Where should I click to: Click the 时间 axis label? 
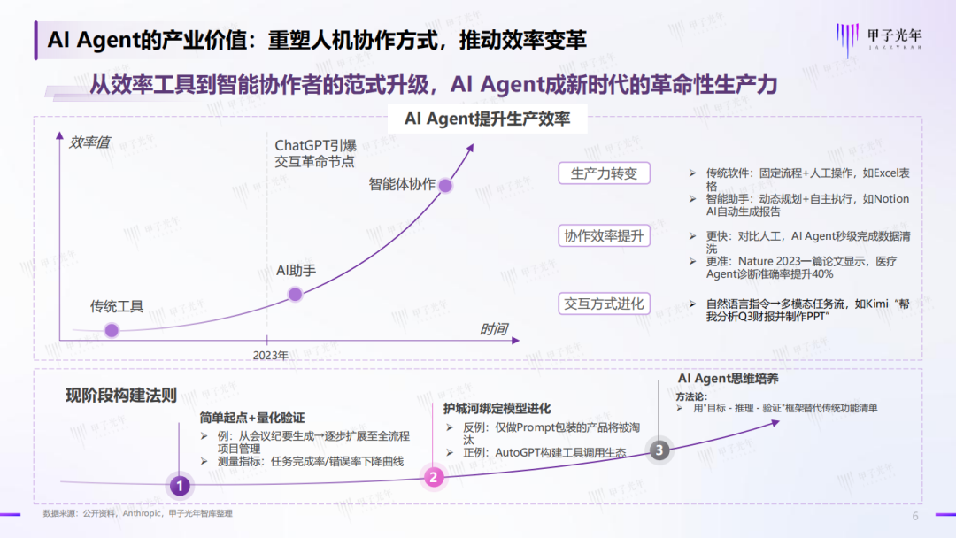[x=493, y=329]
